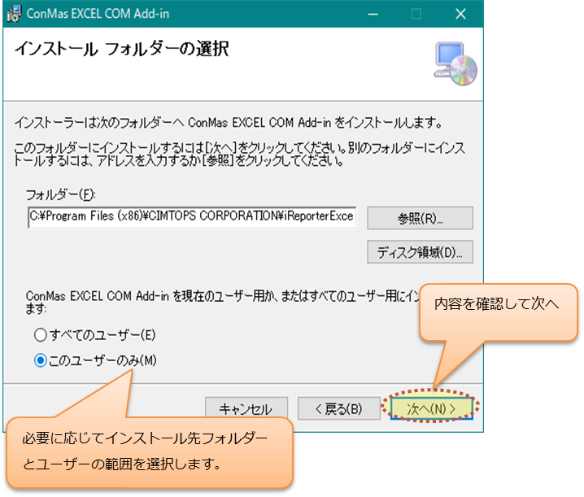Proceed with the 次へ(N) > button
This screenshot has height=497, width=584.
(431, 407)
